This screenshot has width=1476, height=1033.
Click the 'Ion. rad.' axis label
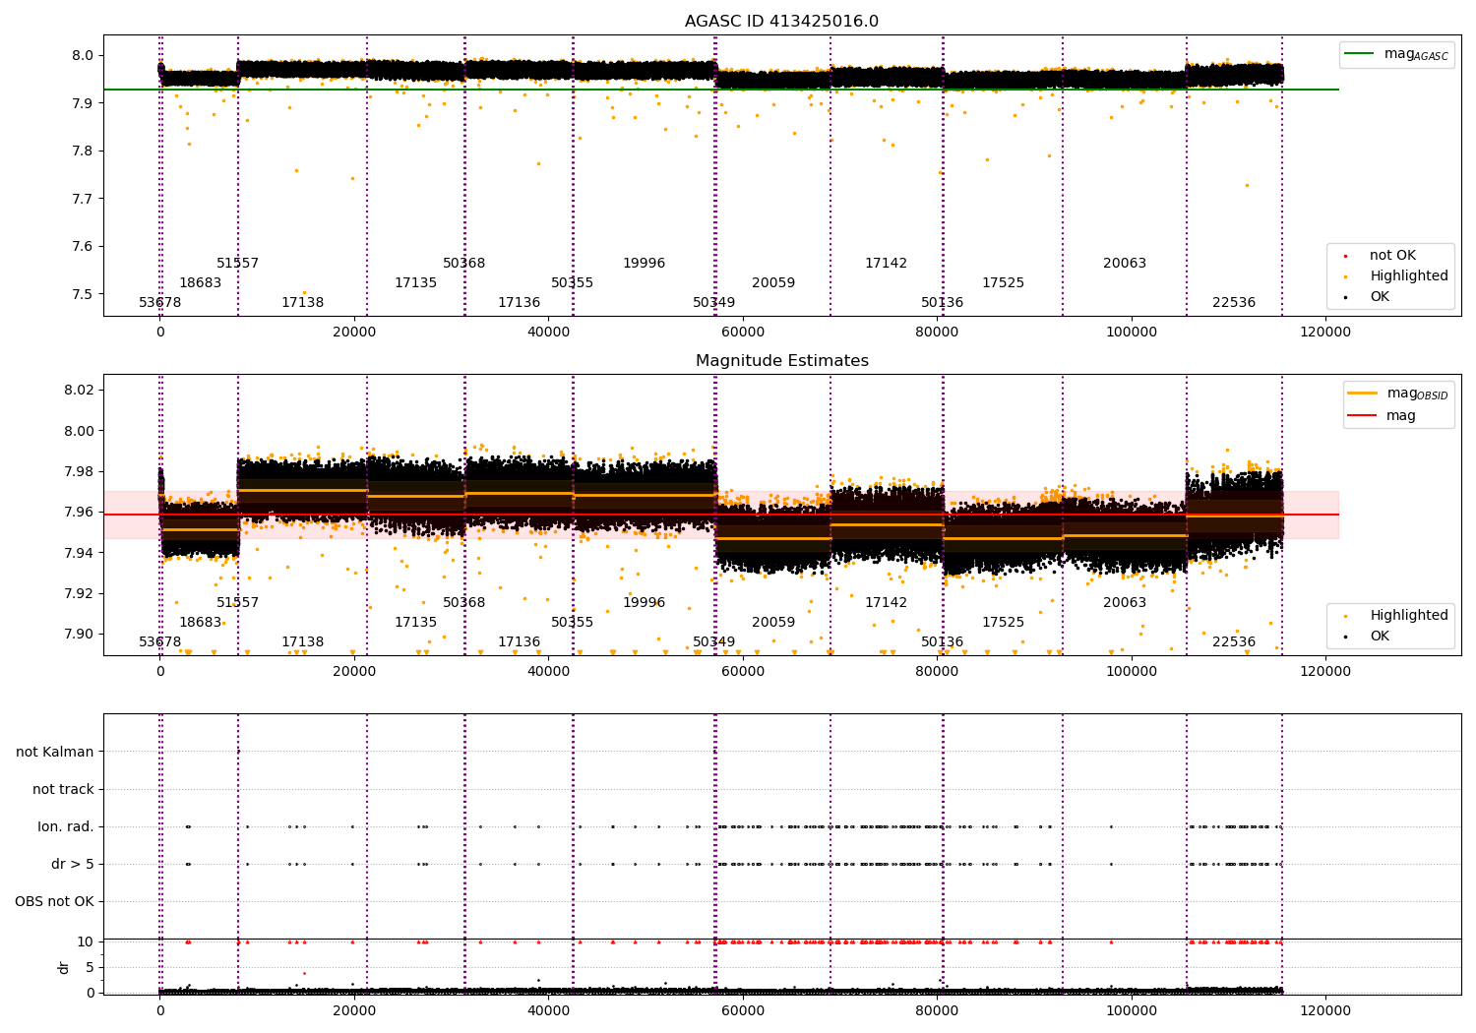click(66, 826)
